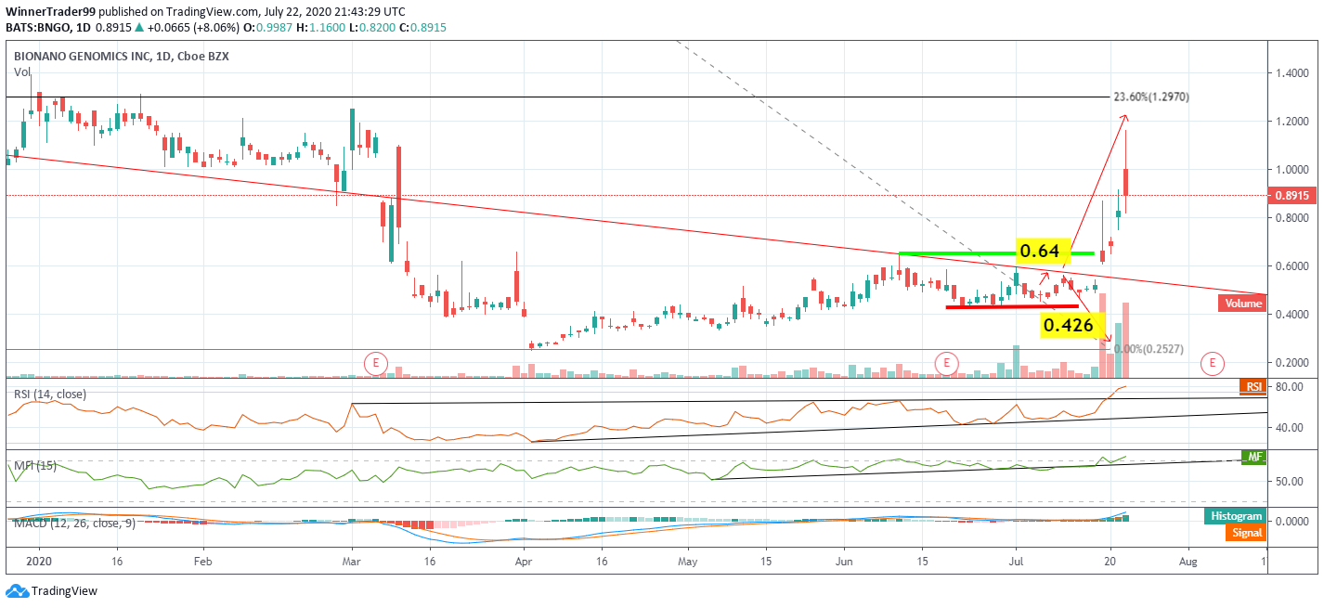This screenshot has width=1324, height=608.
Task: Click the Aug date axis label
Action: tap(1188, 562)
